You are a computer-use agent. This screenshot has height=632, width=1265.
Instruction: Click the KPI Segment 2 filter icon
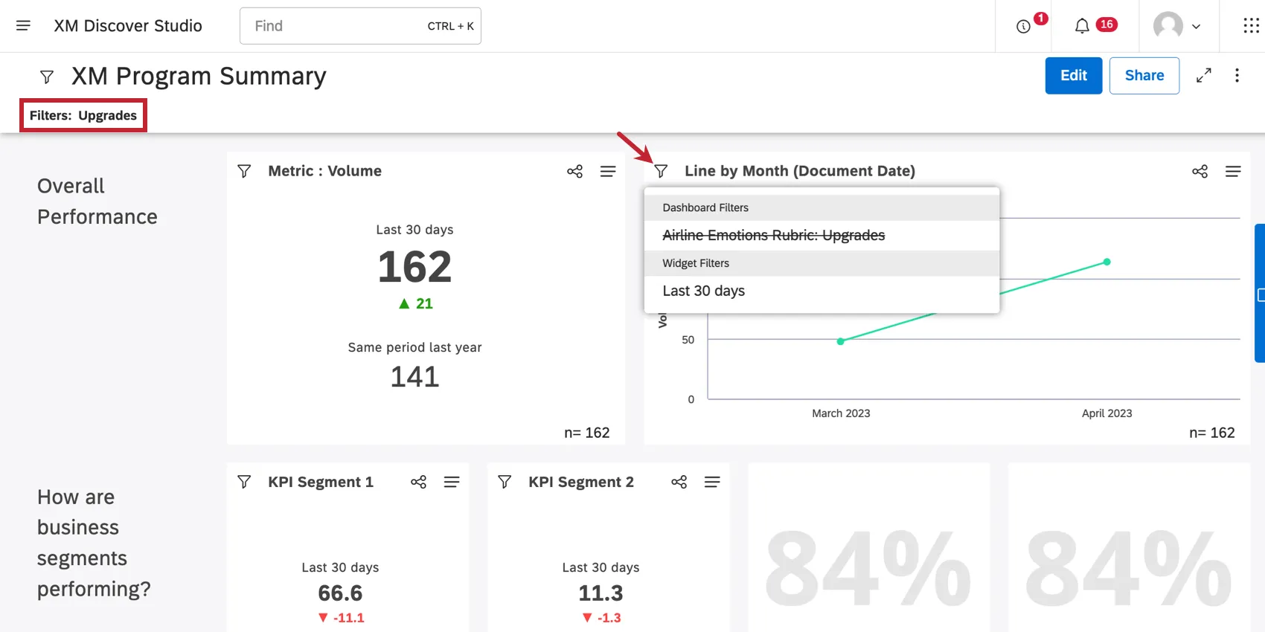point(505,482)
